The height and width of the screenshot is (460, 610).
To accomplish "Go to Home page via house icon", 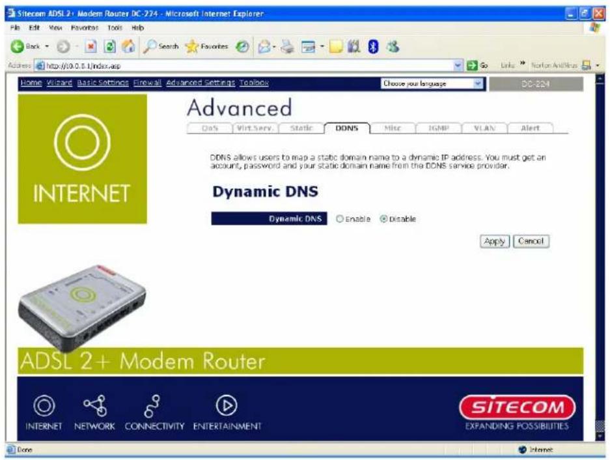I will (128, 46).
